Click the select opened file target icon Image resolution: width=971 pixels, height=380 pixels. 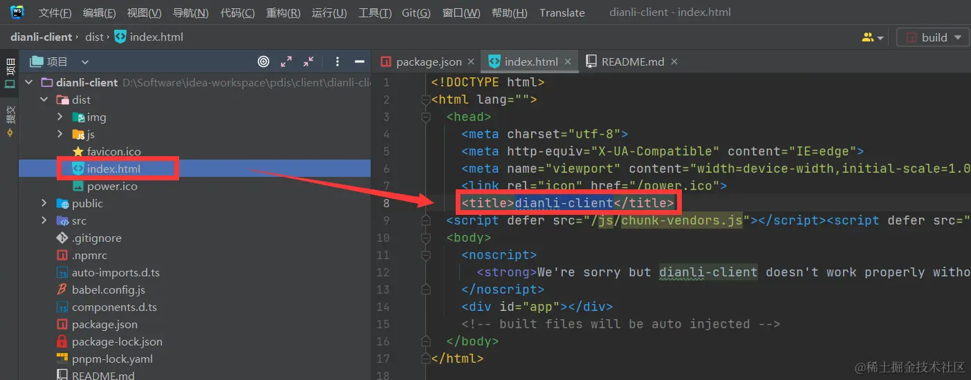click(x=263, y=61)
